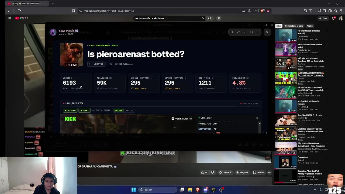This screenshot has width=345, height=194.
Task: Clear the YouTube search box
Action: pyautogui.click(x=203, y=18)
